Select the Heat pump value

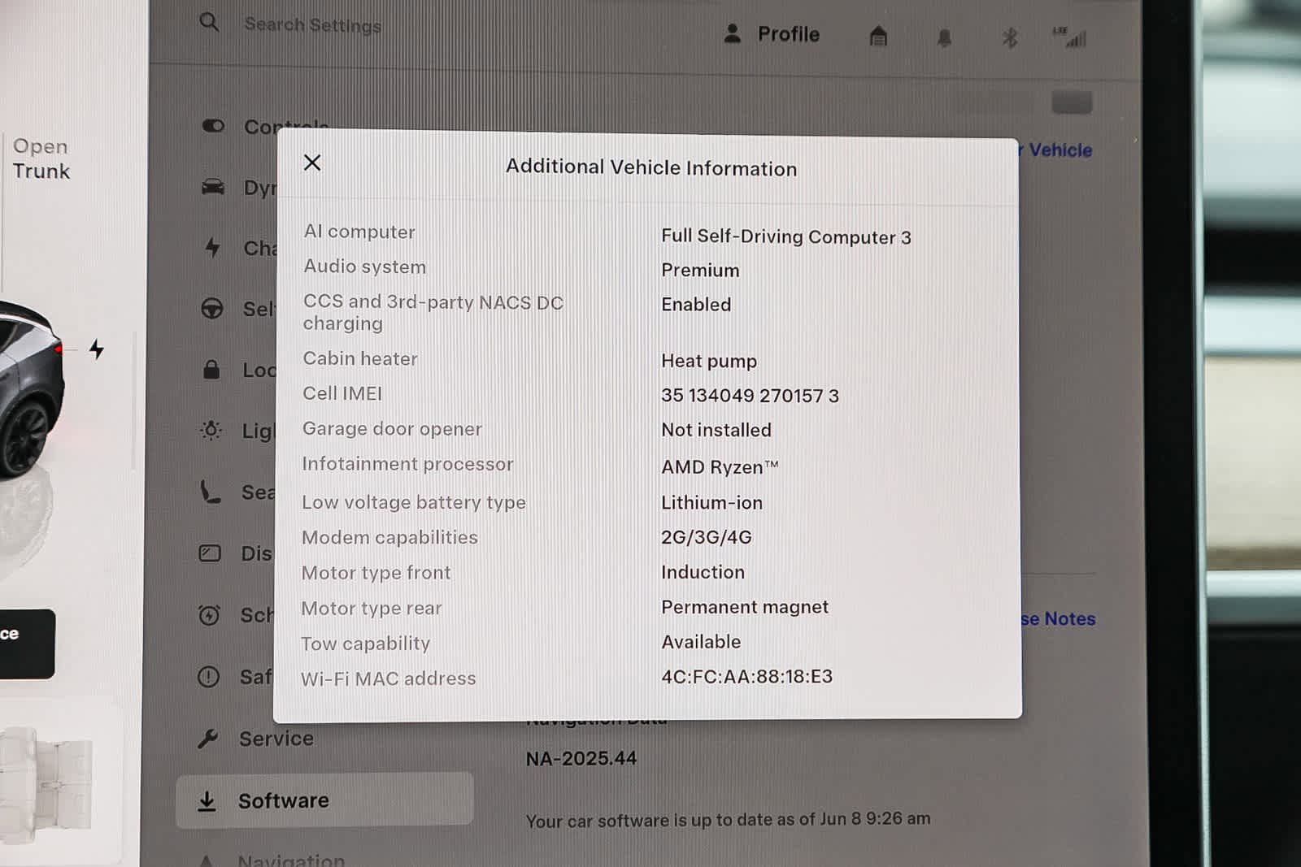coord(708,361)
